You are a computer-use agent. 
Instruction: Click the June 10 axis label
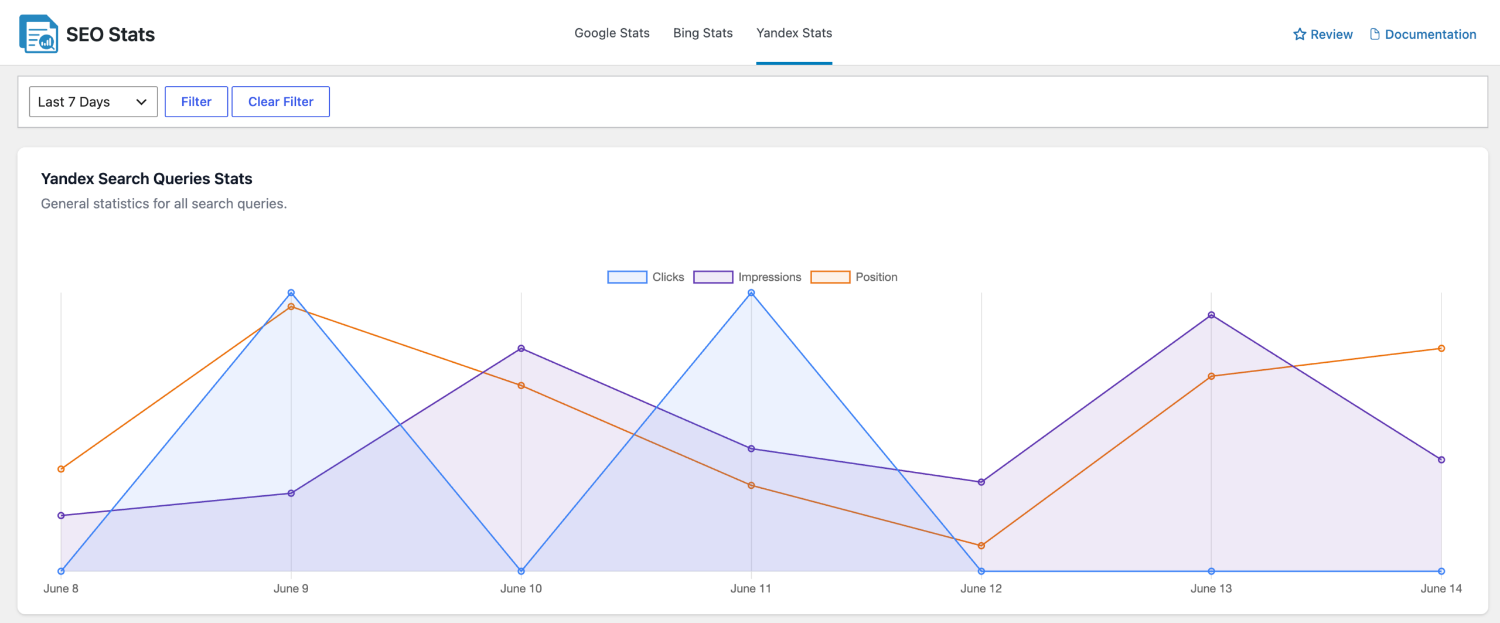pos(521,588)
